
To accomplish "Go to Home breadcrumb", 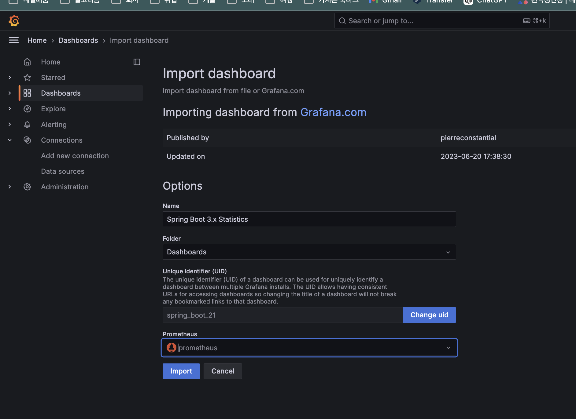I will click(x=37, y=40).
